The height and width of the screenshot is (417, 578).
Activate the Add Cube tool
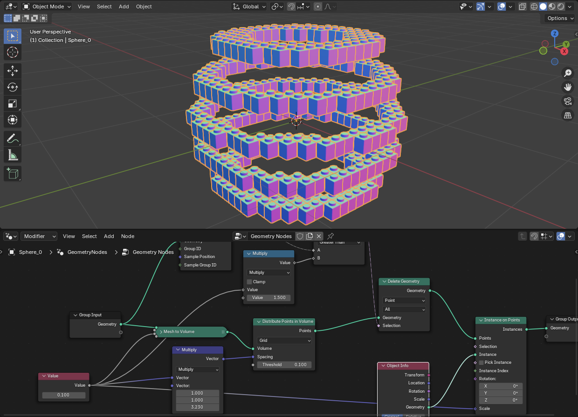[x=13, y=173]
